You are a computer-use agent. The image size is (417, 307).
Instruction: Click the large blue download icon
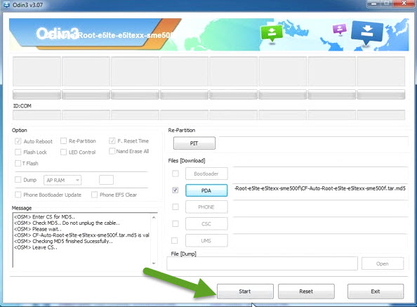pyautogui.click(x=367, y=32)
